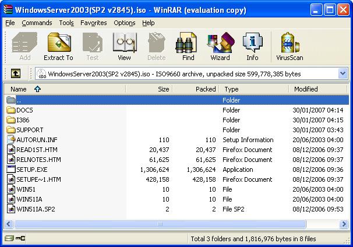Sort by the Modified column header

(x=317, y=89)
